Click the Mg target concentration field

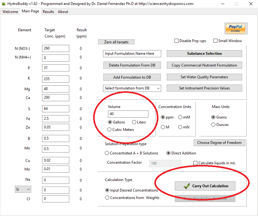(56, 89)
